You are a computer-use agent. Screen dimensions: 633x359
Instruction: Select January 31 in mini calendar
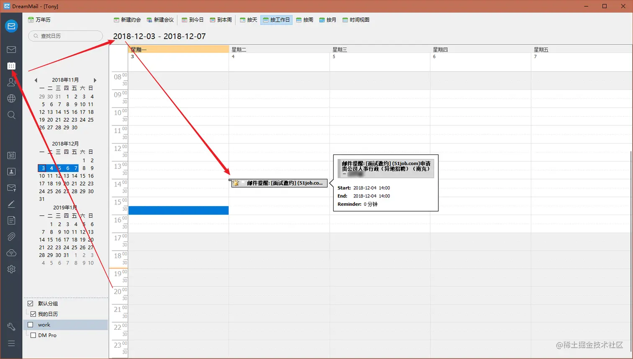pos(66,255)
